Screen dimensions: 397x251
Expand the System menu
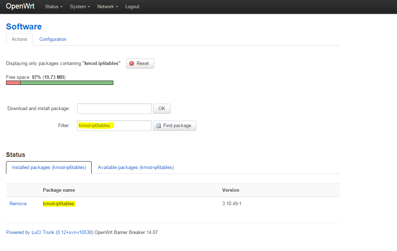pyautogui.click(x=80, y=7)
